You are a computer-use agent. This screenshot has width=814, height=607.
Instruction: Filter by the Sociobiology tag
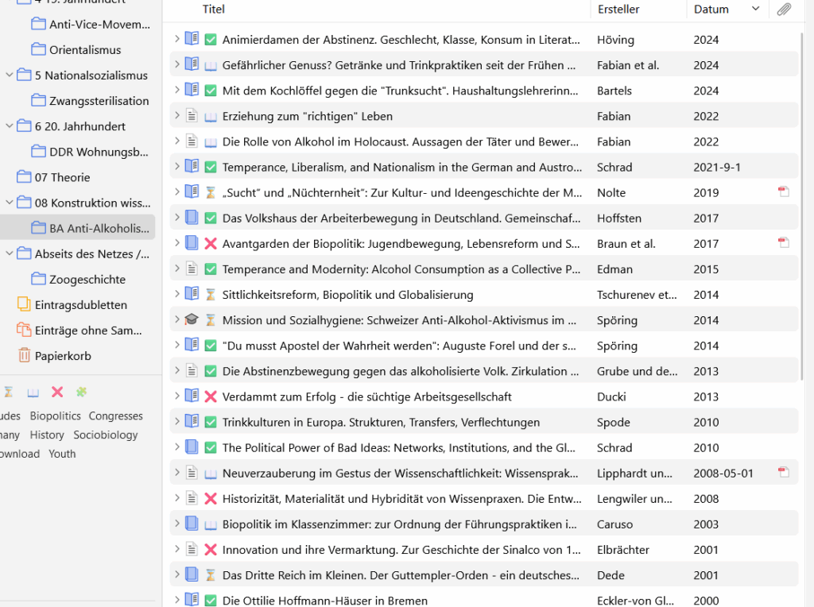(x=105, y=435)
